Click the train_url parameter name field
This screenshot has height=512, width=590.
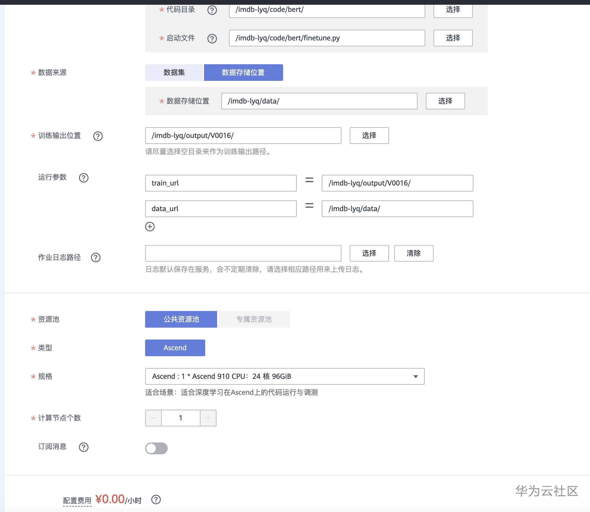[221, 183]
